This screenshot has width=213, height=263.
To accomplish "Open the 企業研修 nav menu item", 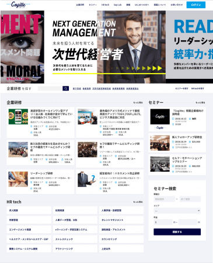I will [x=80, y=5].
